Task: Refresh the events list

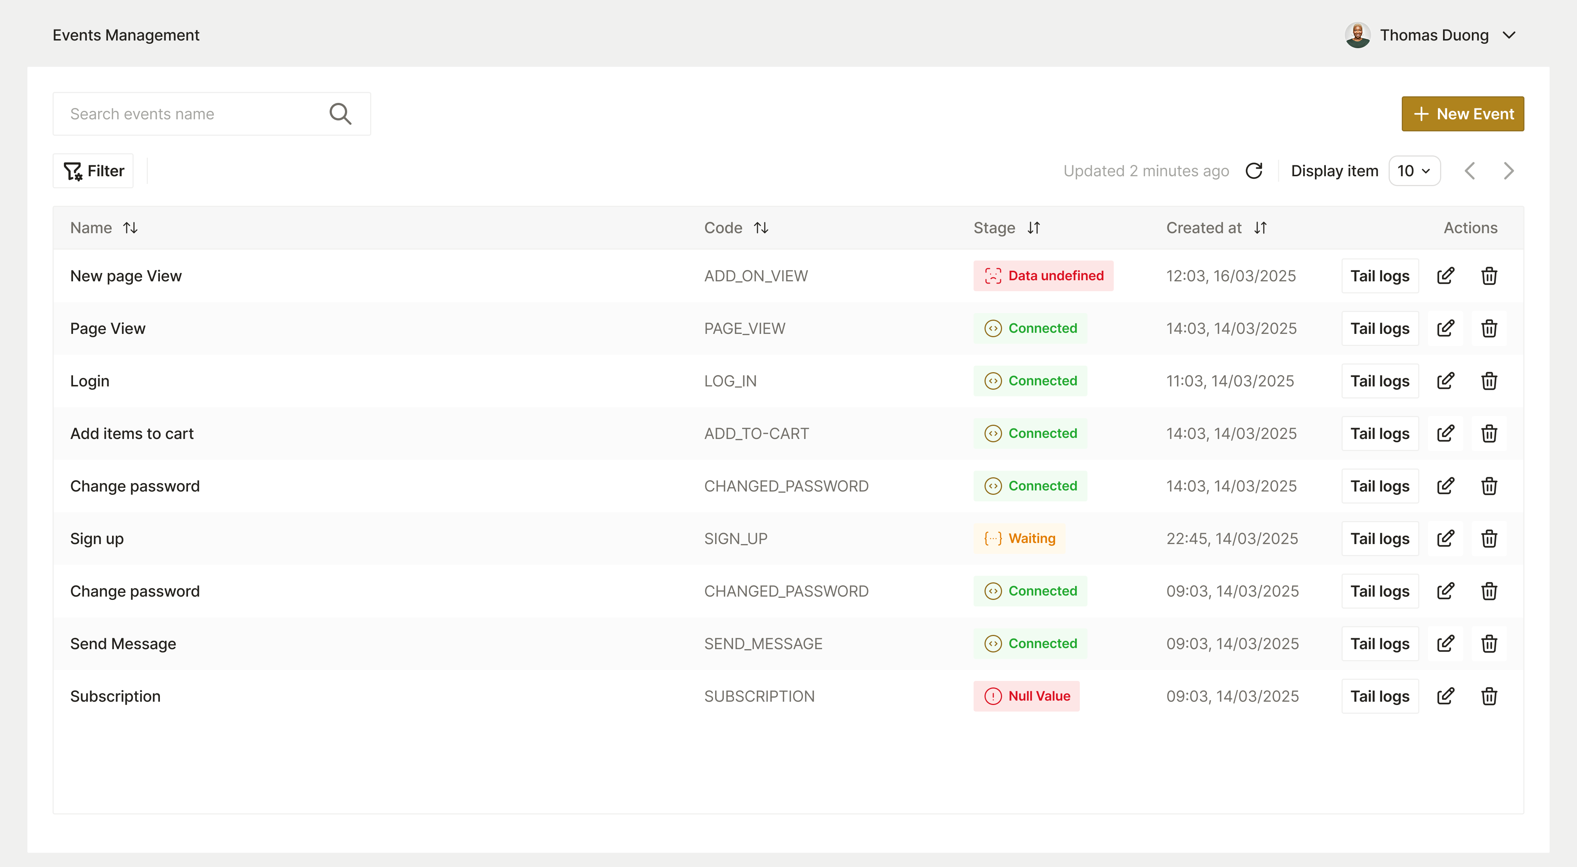Action: 1254,171
